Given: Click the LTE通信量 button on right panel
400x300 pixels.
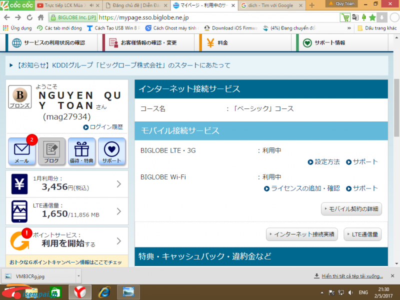Looking at the screenshot, I should pyautogui.click(x=362, y=234).
